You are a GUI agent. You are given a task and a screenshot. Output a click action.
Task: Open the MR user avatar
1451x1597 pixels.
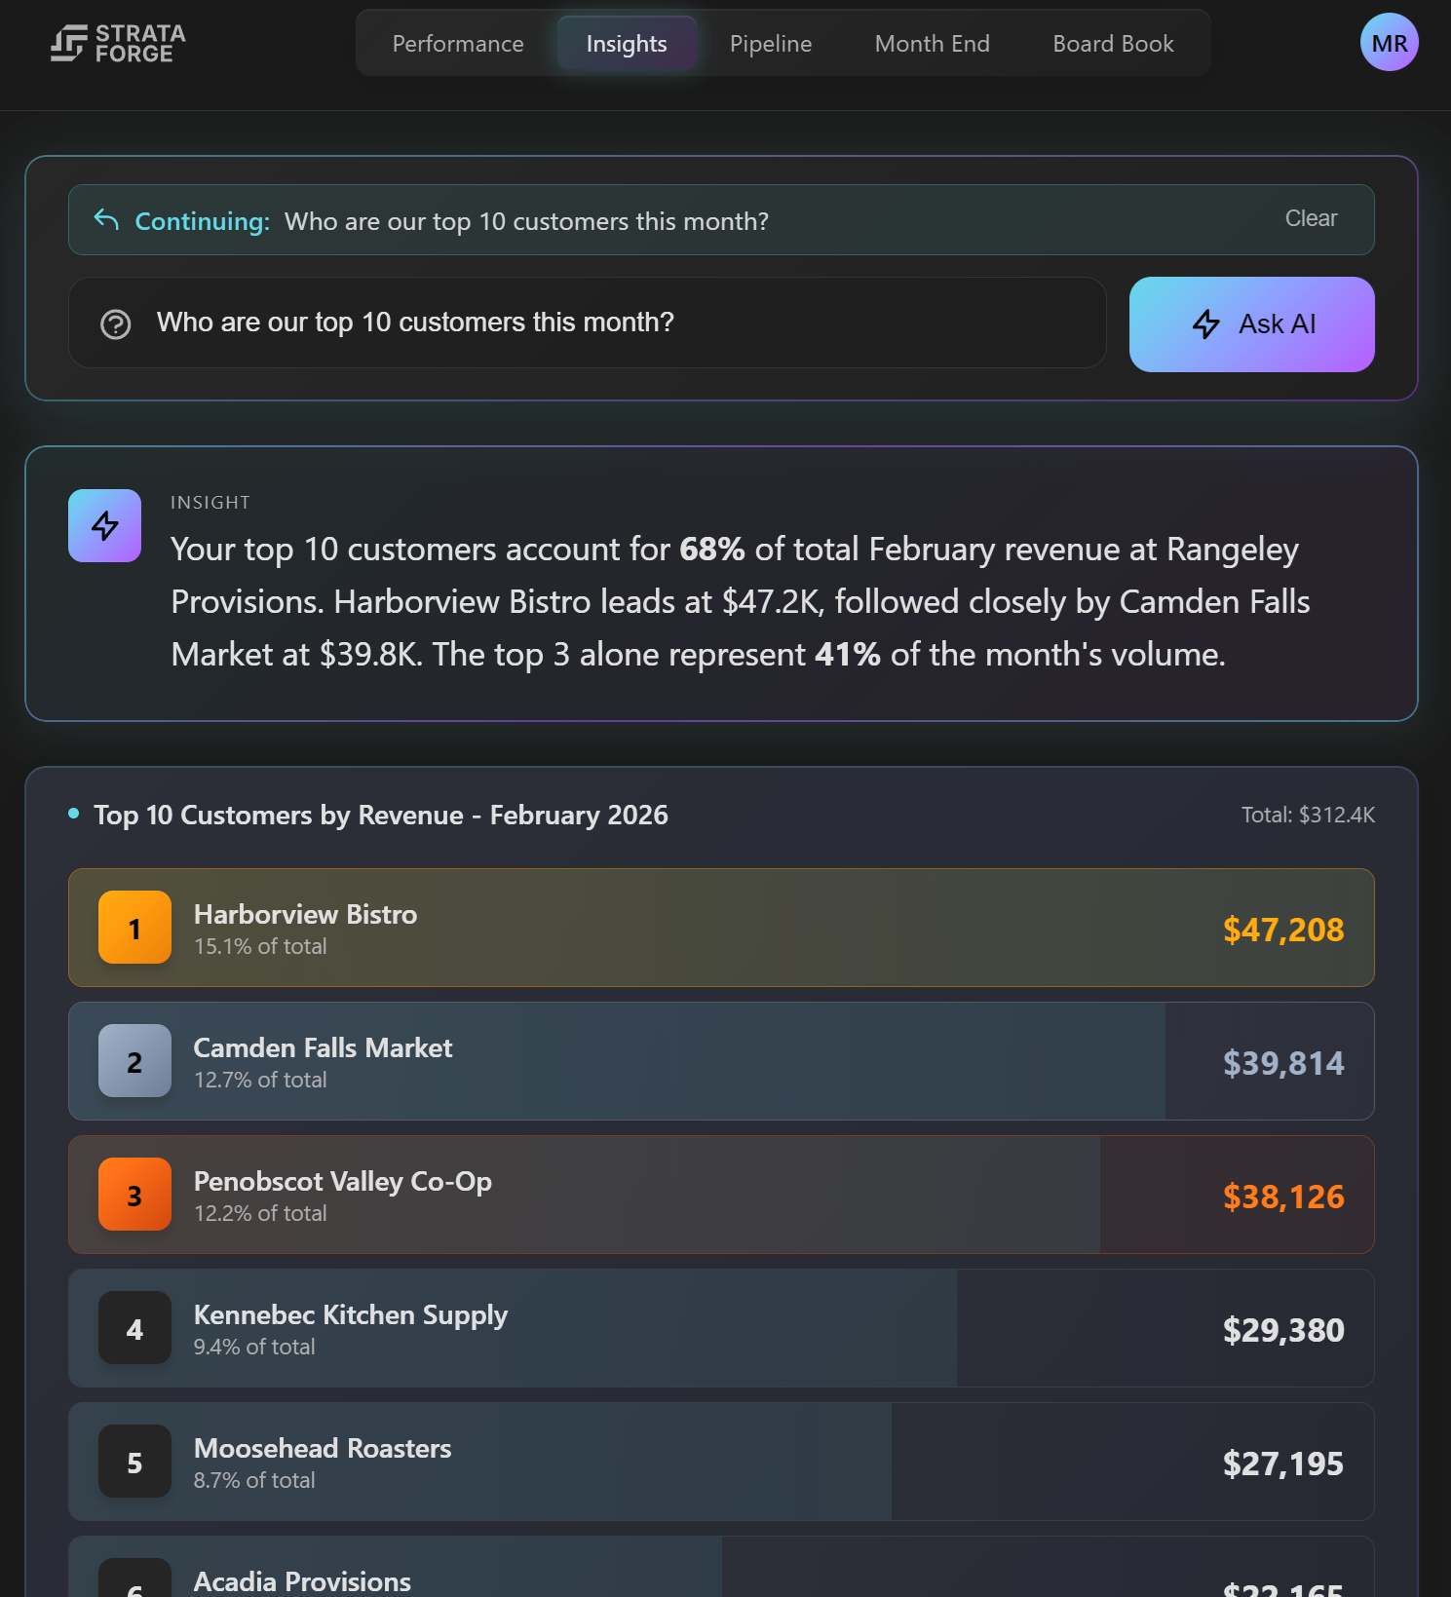point(1389,43)
